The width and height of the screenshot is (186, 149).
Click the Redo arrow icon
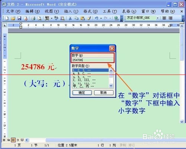pos(106,18)
